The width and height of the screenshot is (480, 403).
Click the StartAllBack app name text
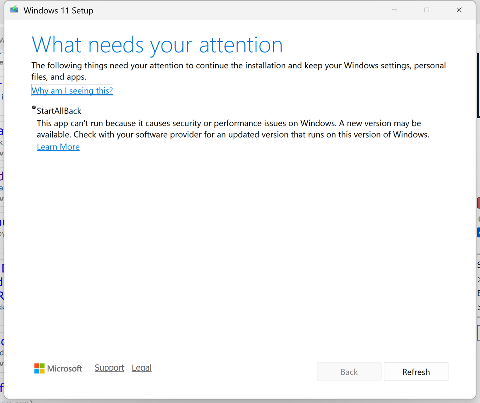59,111
